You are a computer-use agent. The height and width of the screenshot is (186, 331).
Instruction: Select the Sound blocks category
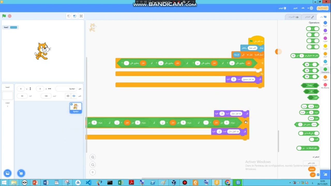point(325,40)
